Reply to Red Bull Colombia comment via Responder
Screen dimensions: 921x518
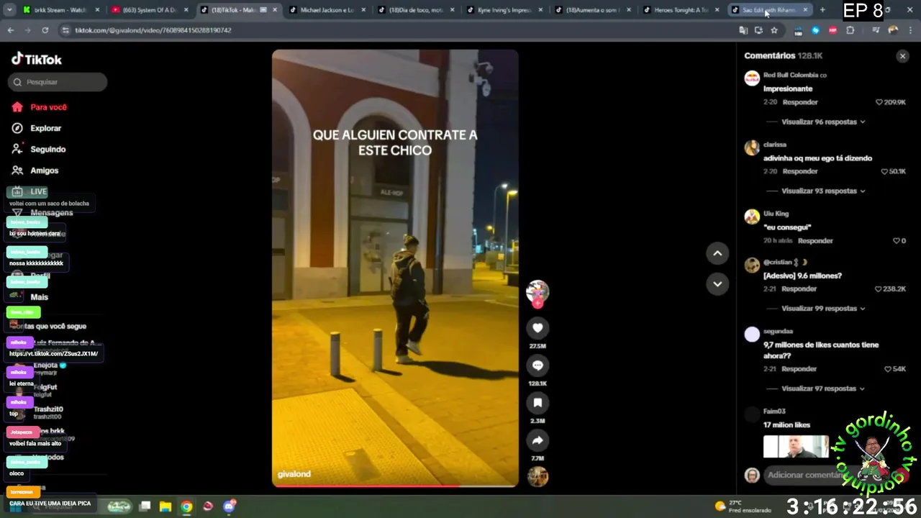(800, 102)
